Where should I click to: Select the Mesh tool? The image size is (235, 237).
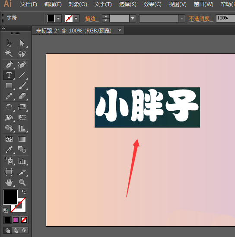(x=9, y=139)
